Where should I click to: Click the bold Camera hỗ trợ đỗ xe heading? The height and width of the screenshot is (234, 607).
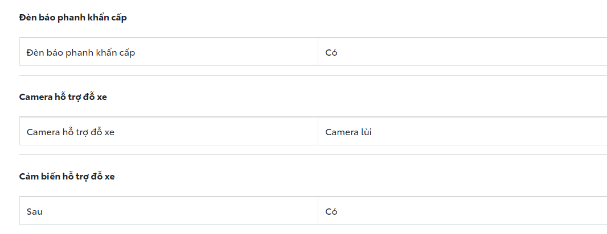(63, 97)
